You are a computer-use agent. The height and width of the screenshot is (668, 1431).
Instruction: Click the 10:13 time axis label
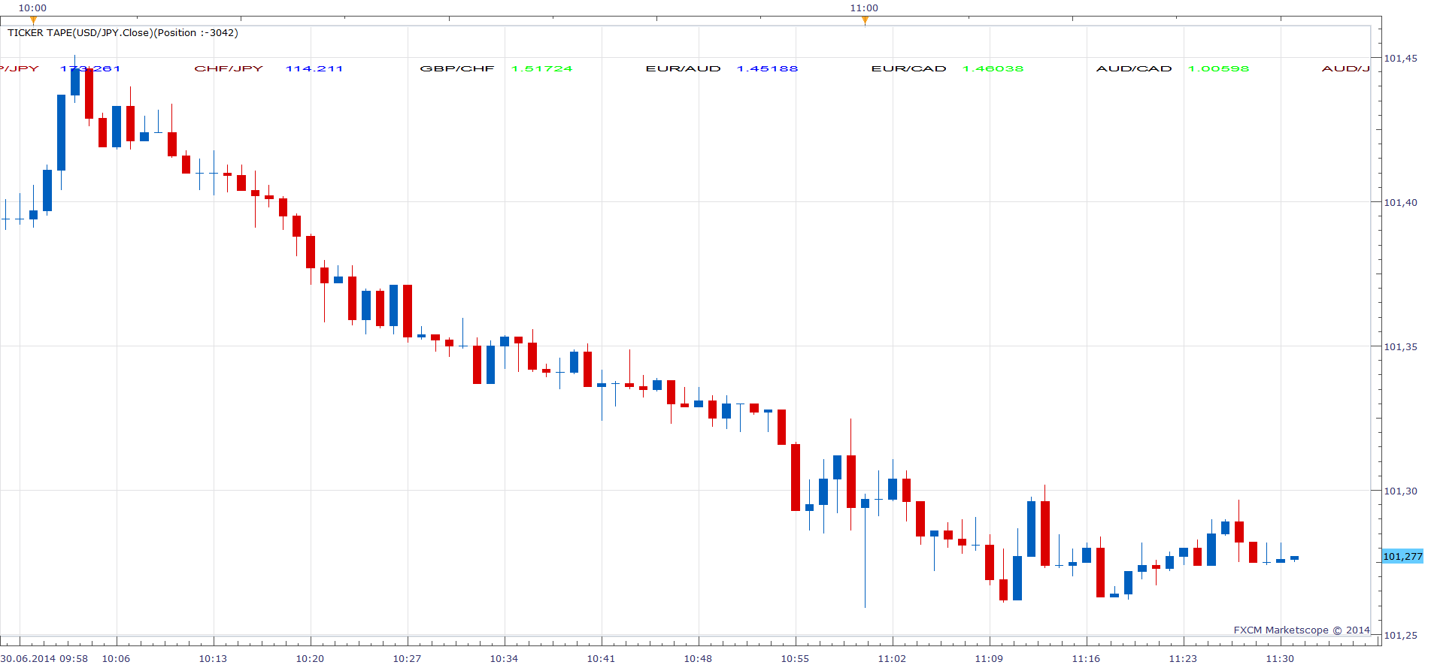[213, 659]
